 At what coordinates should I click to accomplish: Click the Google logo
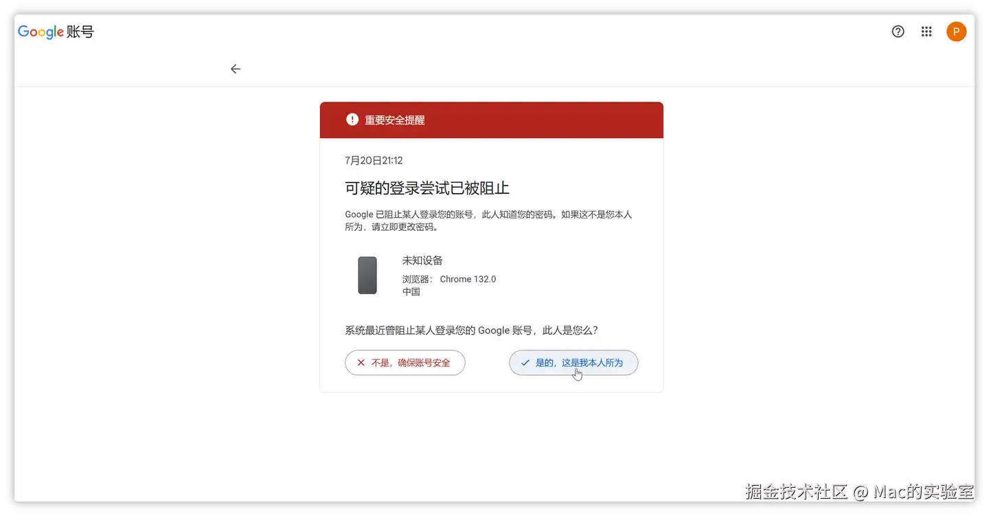point(41,32)
